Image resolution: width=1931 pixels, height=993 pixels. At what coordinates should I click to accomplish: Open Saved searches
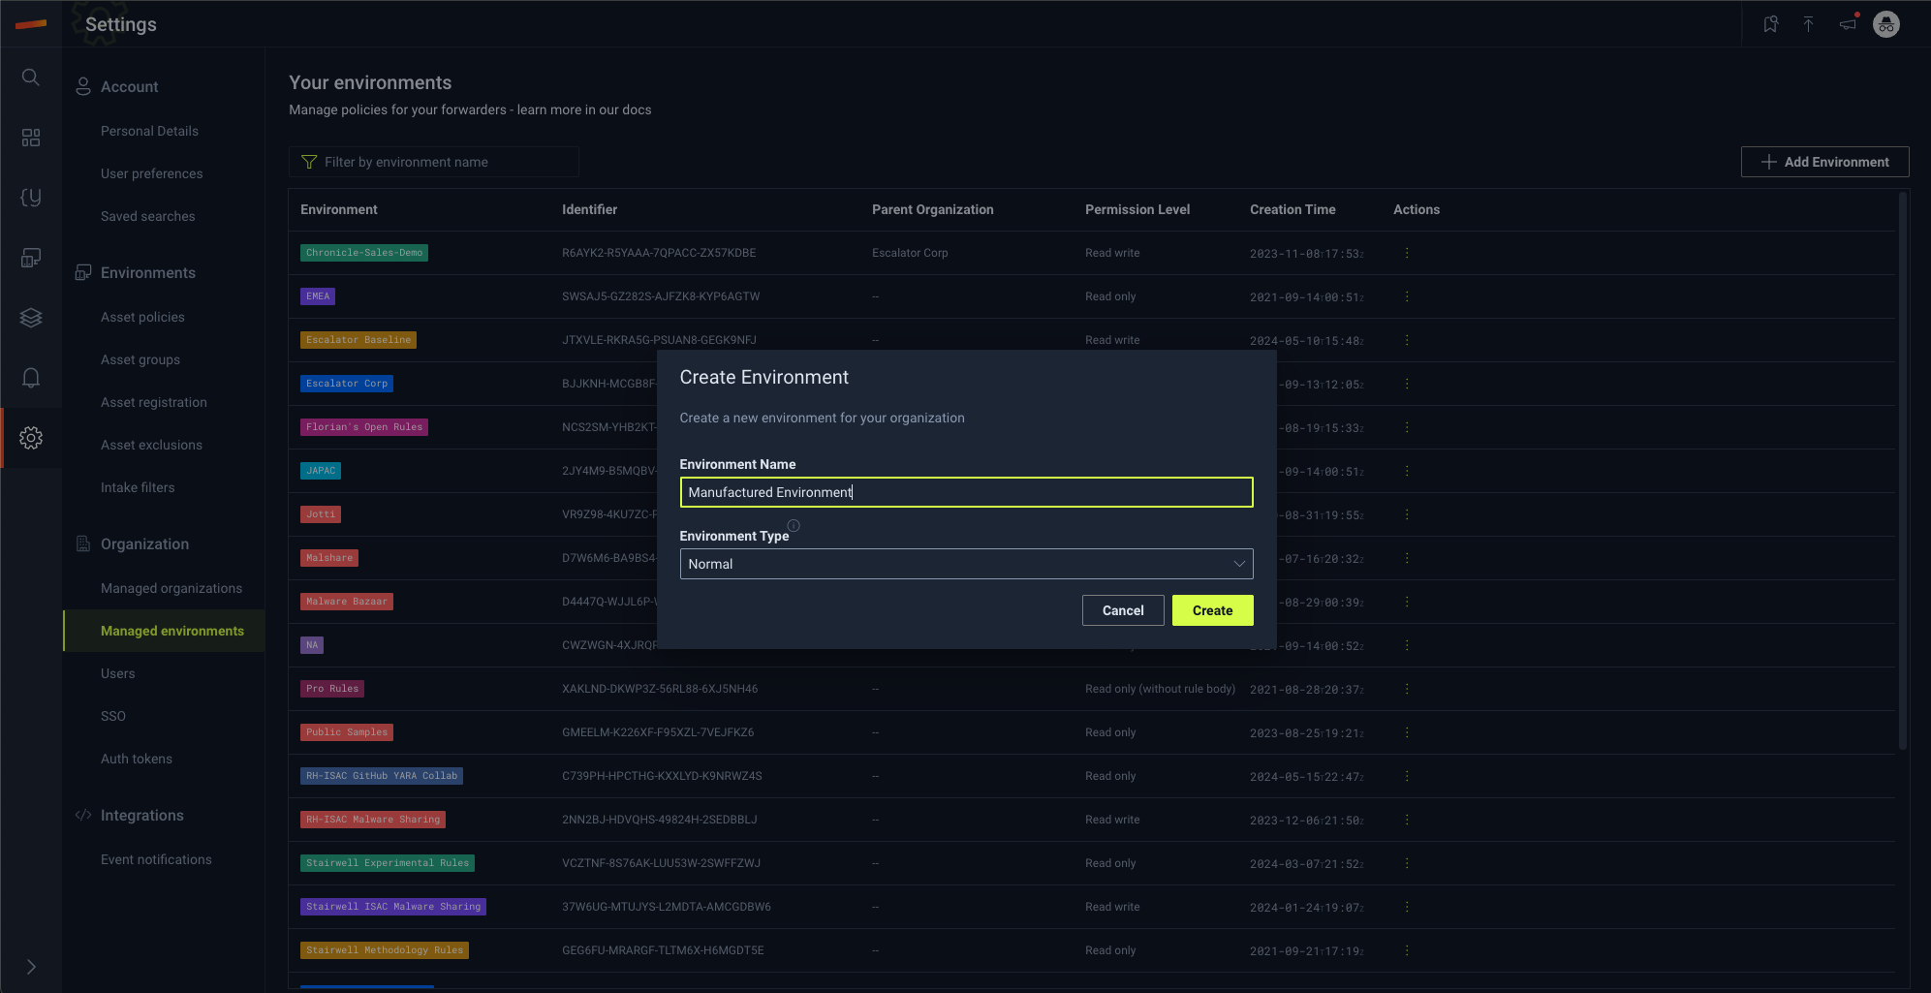(148, 216)
